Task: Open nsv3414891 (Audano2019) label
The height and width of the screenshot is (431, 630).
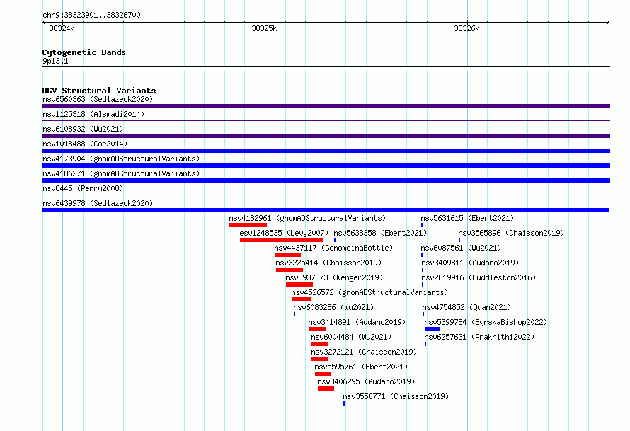Action: (357, 322)
